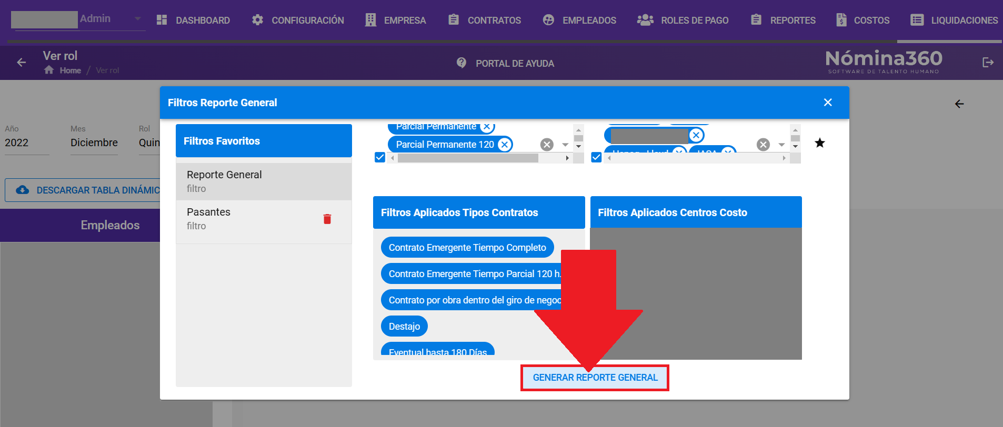Click the home icon in breadcrumb
The width and height of the screenshot is (1003, 427).
(49, 70)
